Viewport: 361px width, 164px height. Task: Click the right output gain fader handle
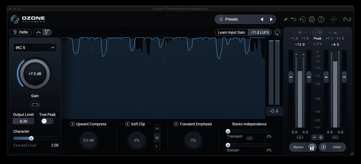pyautogui.click(x=344, y=77)
